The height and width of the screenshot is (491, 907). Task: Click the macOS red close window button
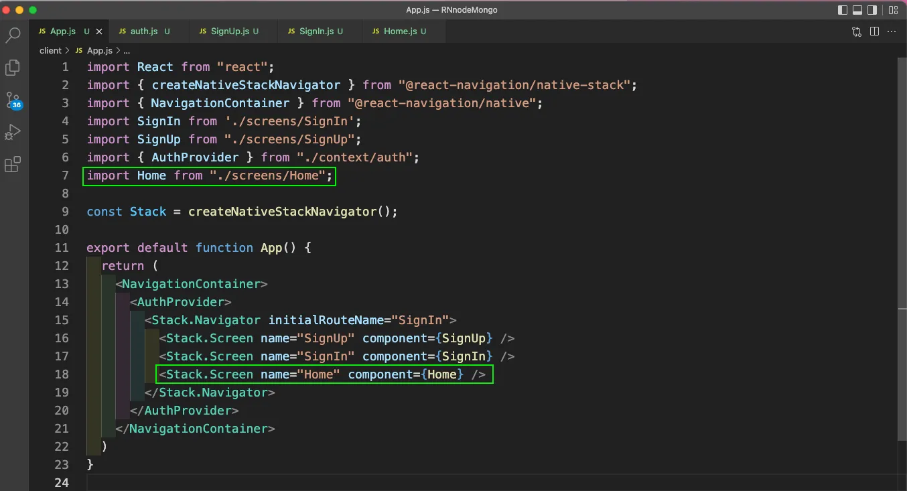point(7,10)
